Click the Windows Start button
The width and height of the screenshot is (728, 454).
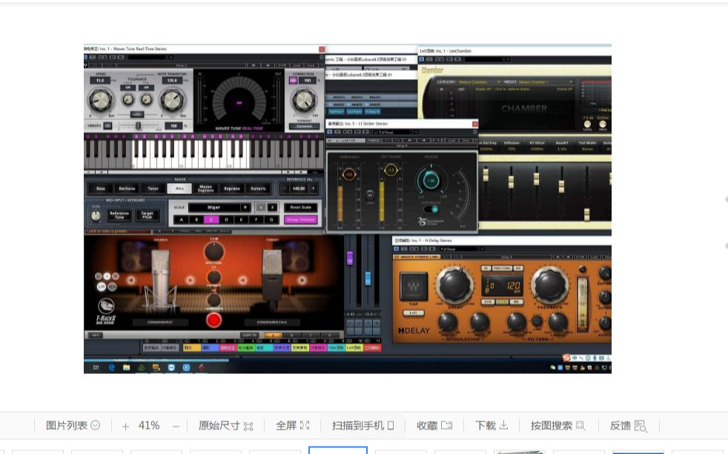click(x=96, y=366)
